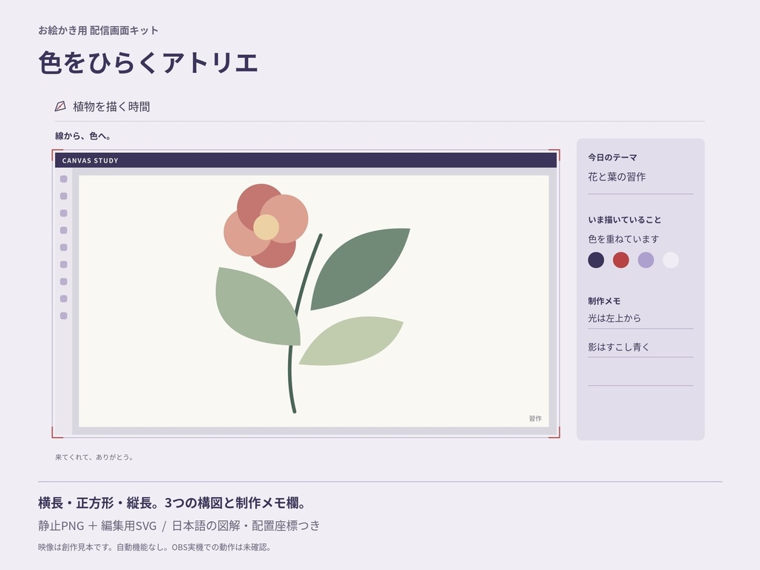
Task: Click the status text 色を重ねています
Action: (623, 239)
